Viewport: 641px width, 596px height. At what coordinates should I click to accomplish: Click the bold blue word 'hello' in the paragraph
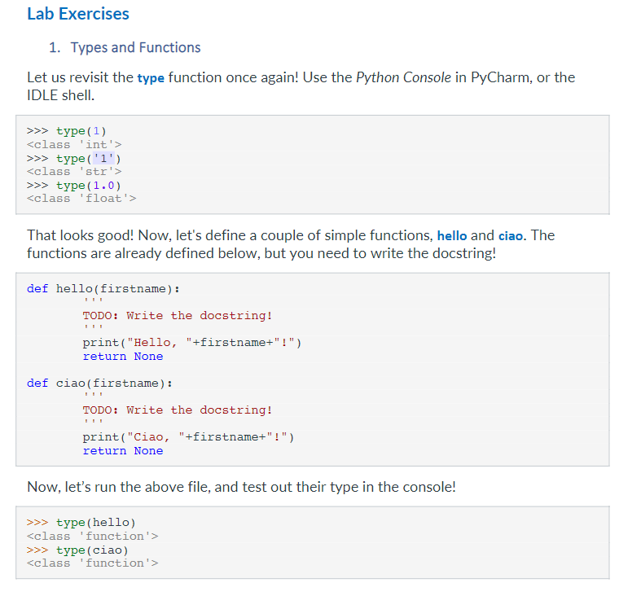452,236
